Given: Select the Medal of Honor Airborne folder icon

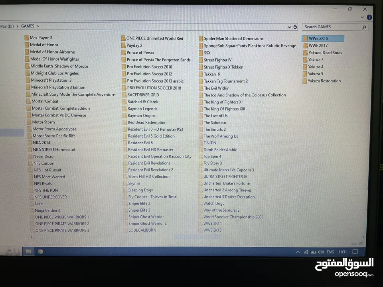Looking at the screenshot, I should (x=27, y=52).
